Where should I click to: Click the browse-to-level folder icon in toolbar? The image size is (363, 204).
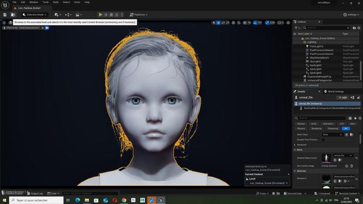(13, 15)
